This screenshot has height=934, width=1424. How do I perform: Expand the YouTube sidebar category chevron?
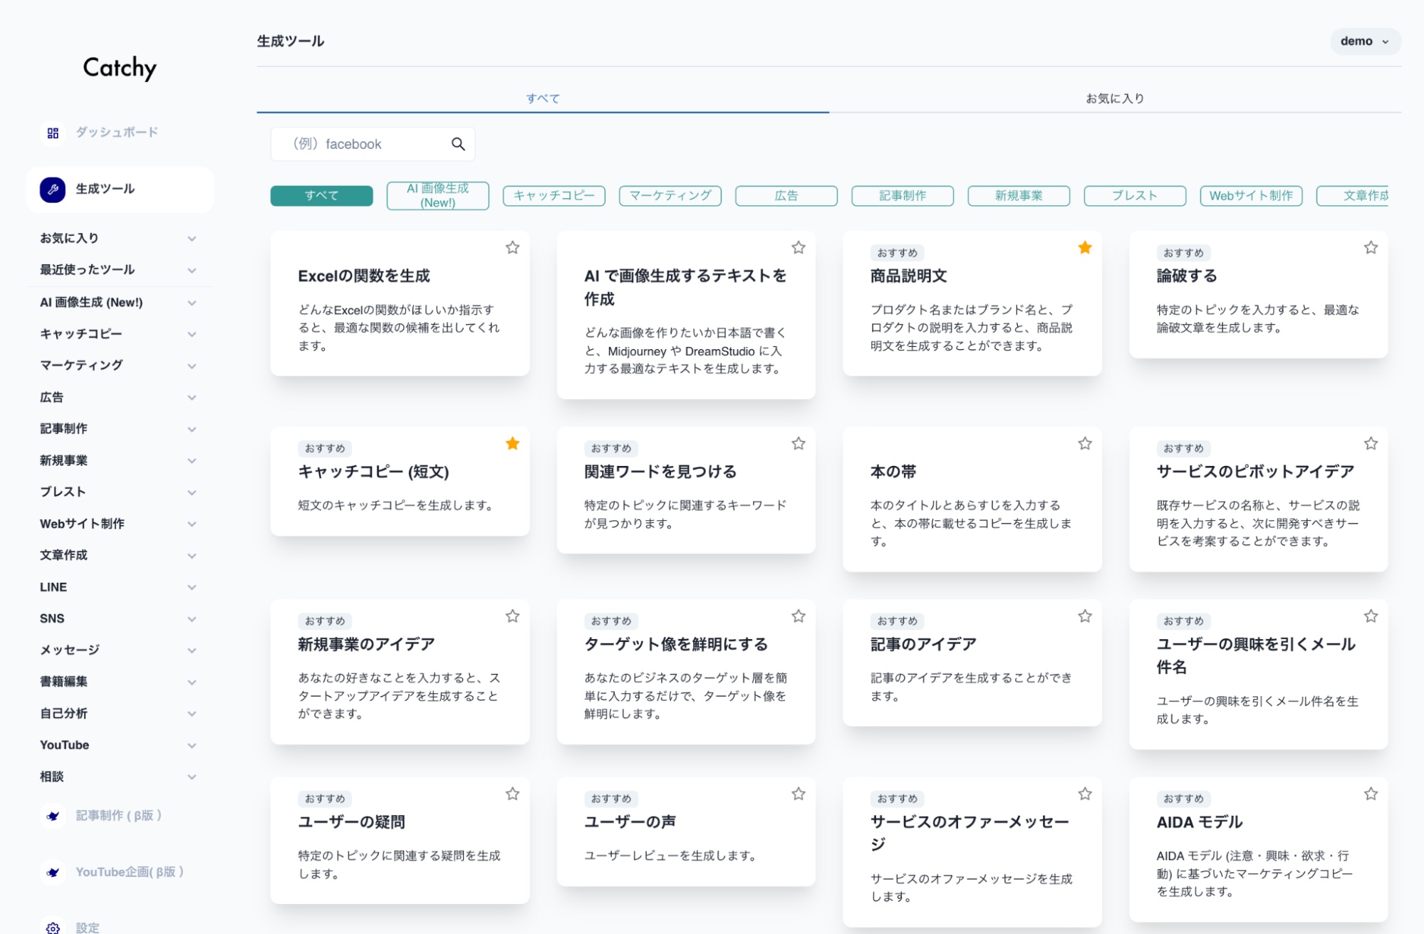pyautogui.click(x=191, y=745)
